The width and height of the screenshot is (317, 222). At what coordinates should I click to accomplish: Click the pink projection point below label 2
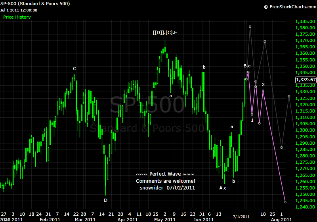click(263, 91)
